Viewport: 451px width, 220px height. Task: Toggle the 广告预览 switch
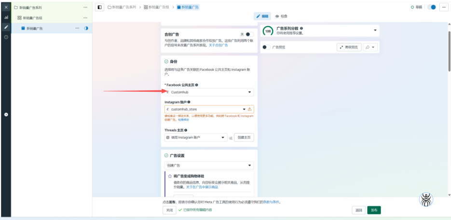click(265, 47)
